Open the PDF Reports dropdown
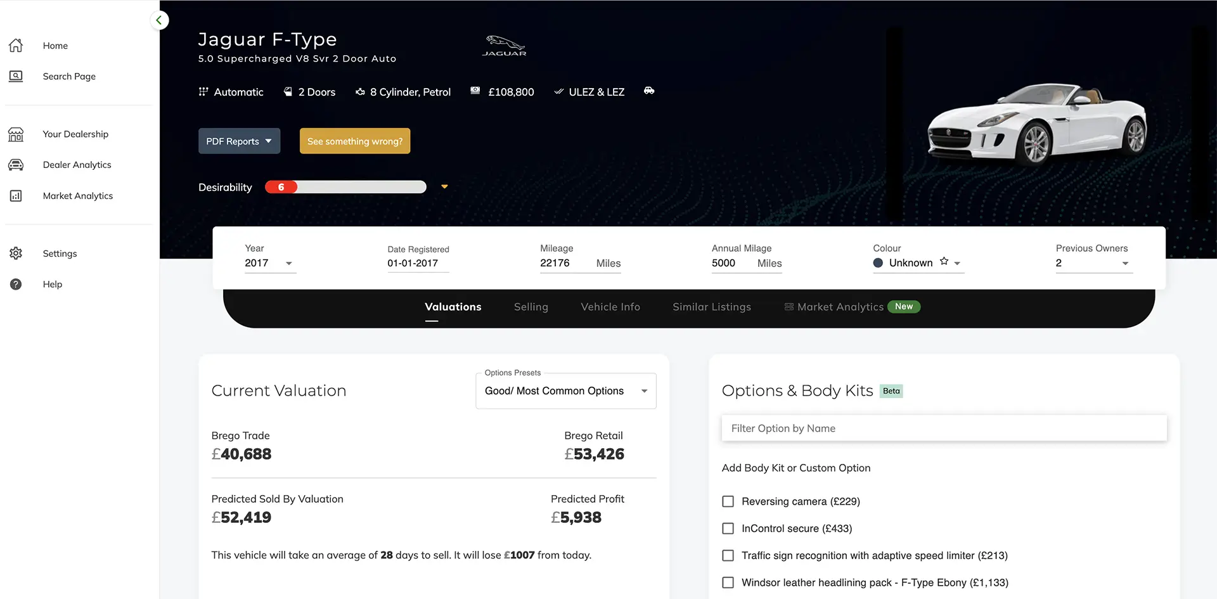The width and height of the screenshot is (1217, 599). [239, 141]
